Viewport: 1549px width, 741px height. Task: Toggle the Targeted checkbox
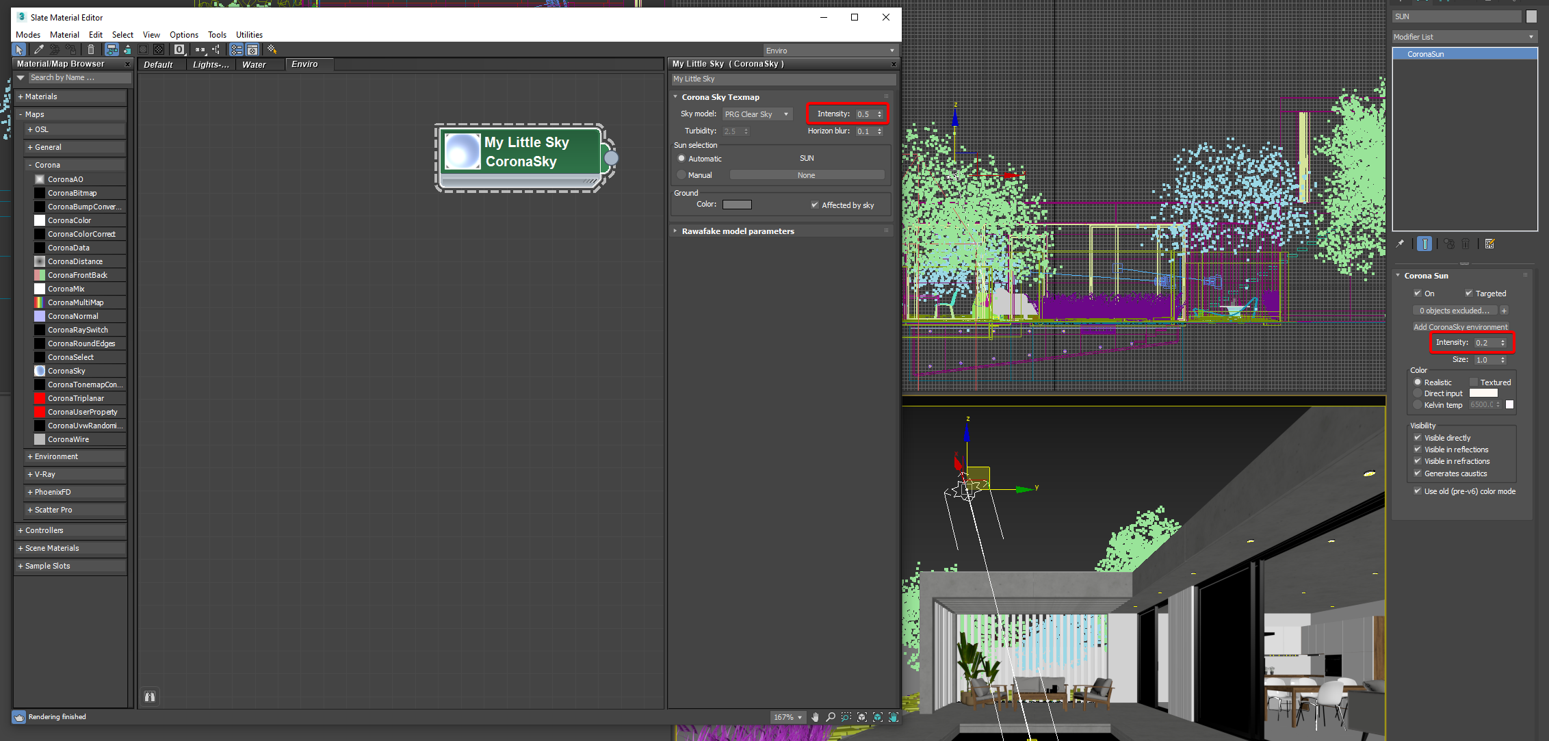coord(1468,293)
